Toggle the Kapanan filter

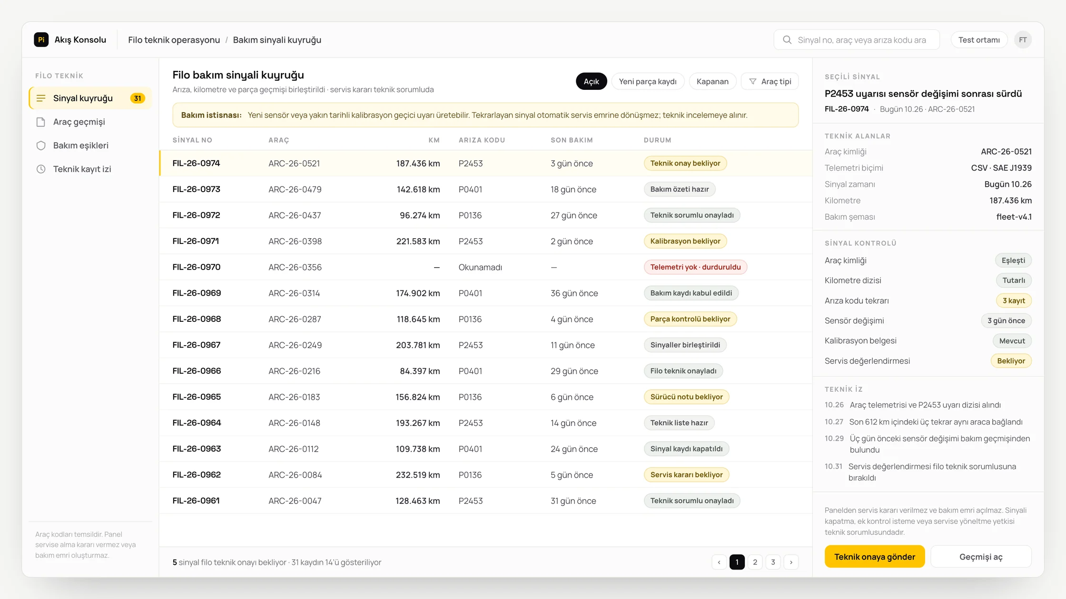[x=712, y=81]
